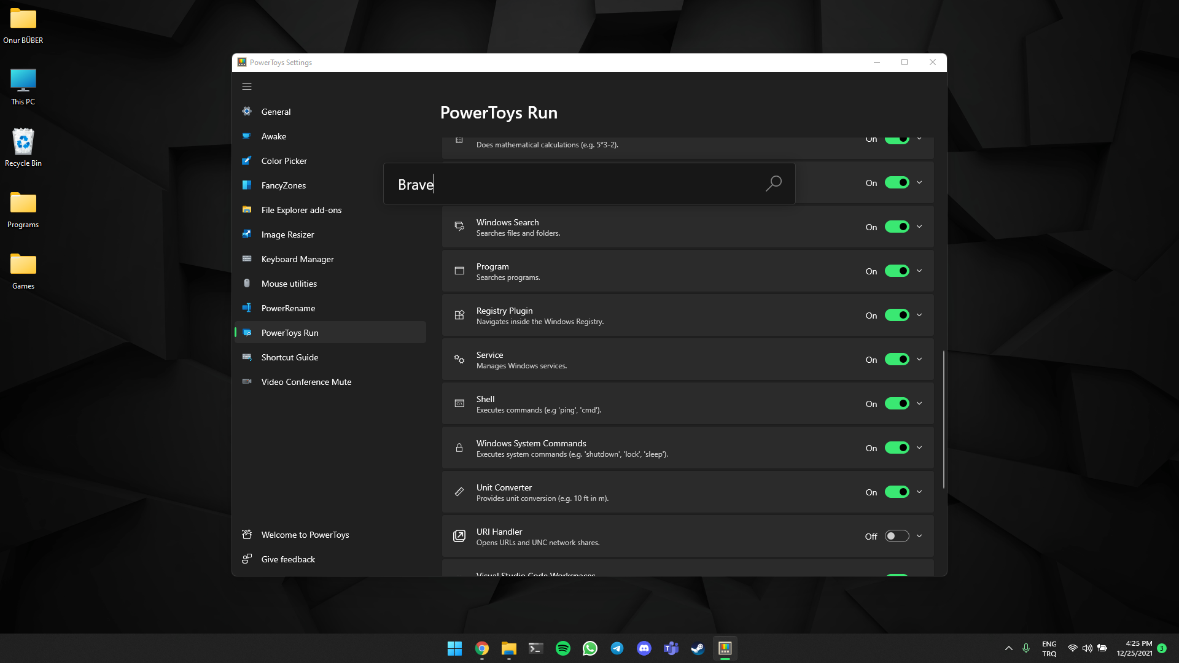Open Keyboard Manager via its sidebar icon

[247, 258]
